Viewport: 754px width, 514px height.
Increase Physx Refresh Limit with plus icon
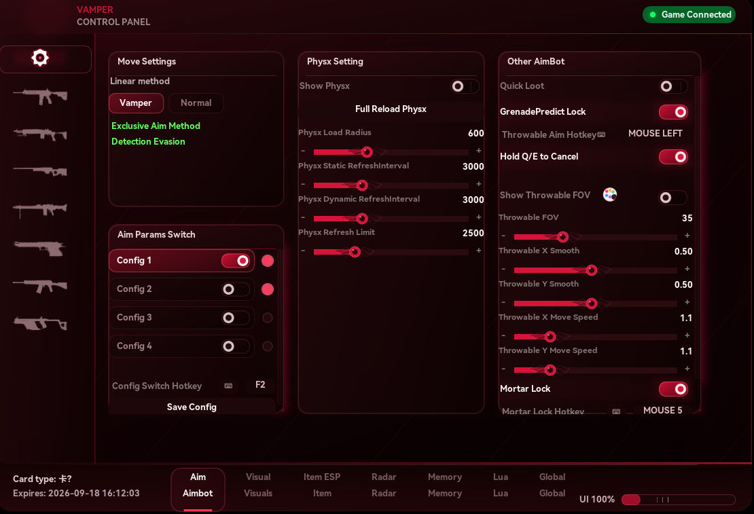pos(478,251)
